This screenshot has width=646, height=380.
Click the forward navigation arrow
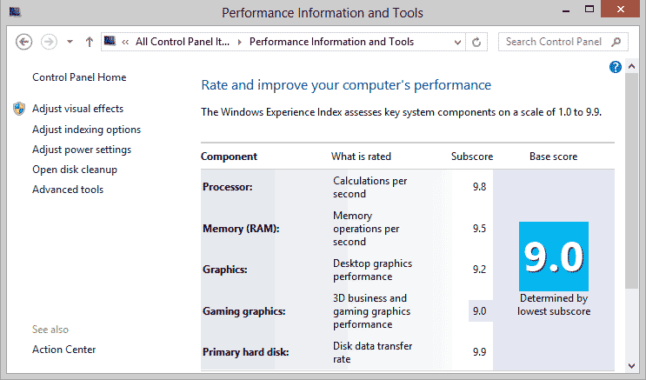pos(49,42)
